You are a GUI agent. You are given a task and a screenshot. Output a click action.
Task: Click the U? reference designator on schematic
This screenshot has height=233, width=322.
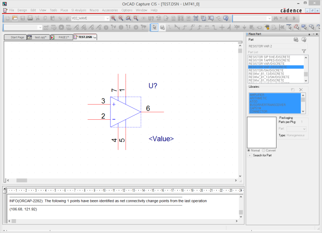pos(153,86)
